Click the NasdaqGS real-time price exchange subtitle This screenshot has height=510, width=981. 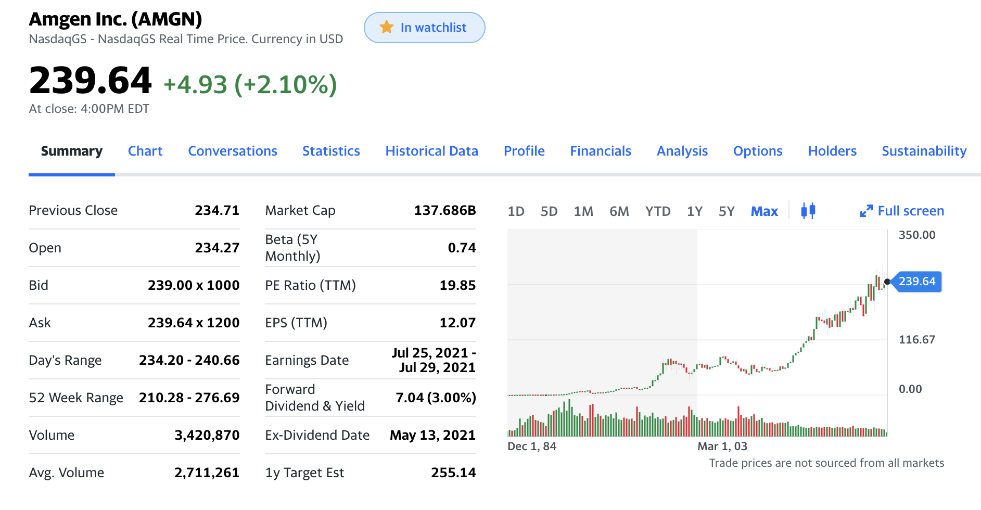[186, 39]
